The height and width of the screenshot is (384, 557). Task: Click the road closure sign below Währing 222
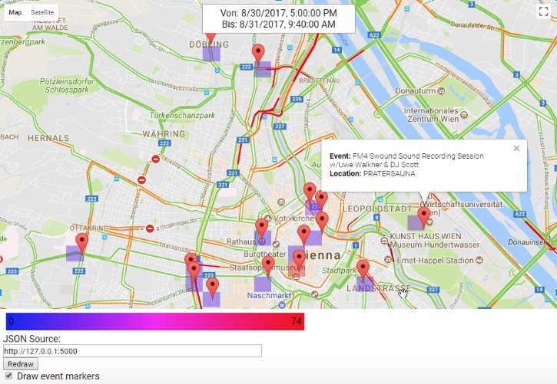coord(156,159)
